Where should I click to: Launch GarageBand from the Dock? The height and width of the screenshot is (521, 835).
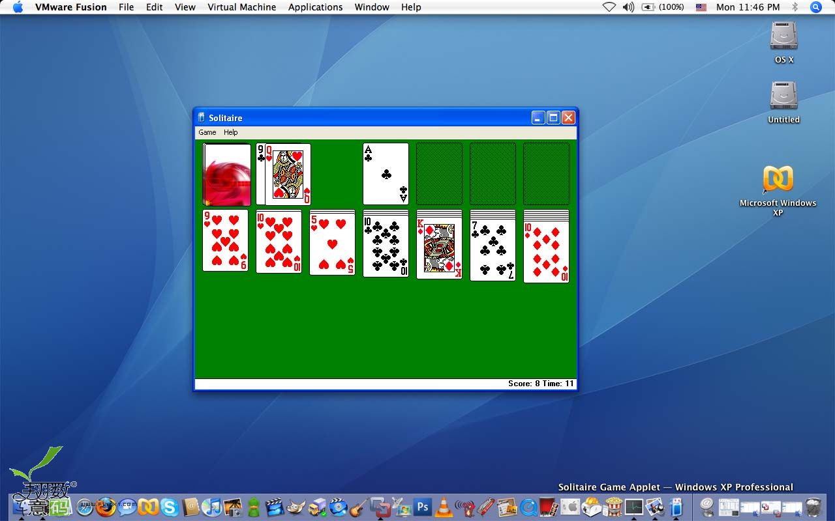[359, 507]
